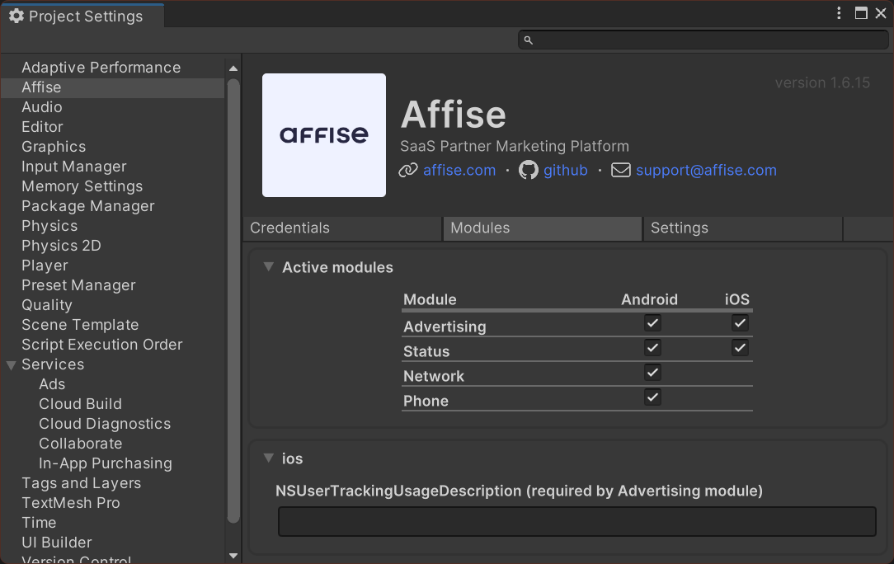Uncheck Status module for iOS
This screenshot has width=894, height=564.
[x=740, y=347]
